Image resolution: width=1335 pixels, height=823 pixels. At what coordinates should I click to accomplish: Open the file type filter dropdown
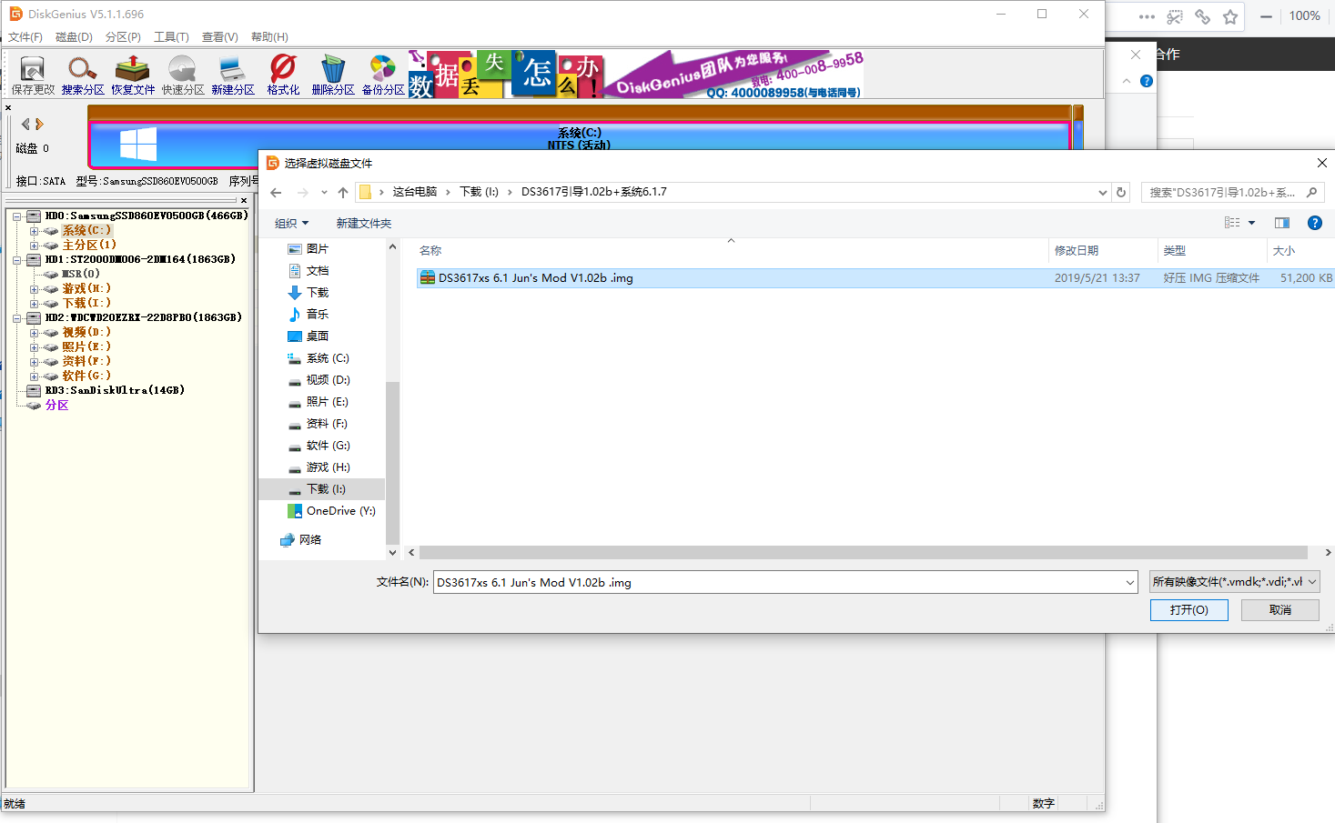coord(1233,582)
